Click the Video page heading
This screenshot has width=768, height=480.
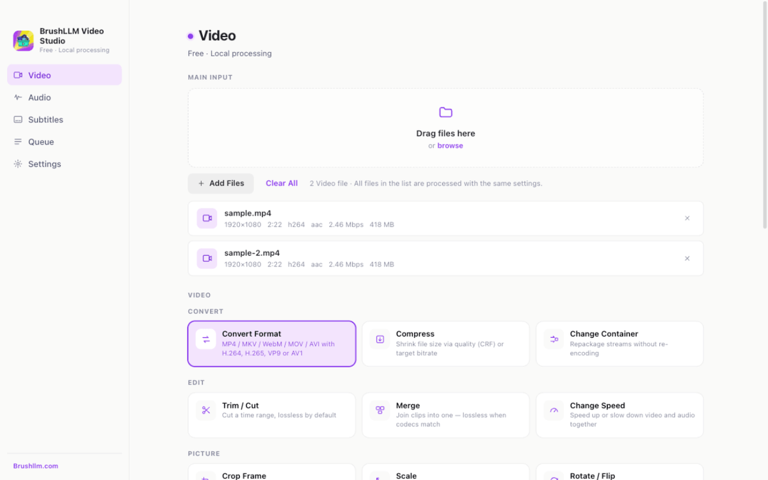pyautogui.click(x=217, y=36)
